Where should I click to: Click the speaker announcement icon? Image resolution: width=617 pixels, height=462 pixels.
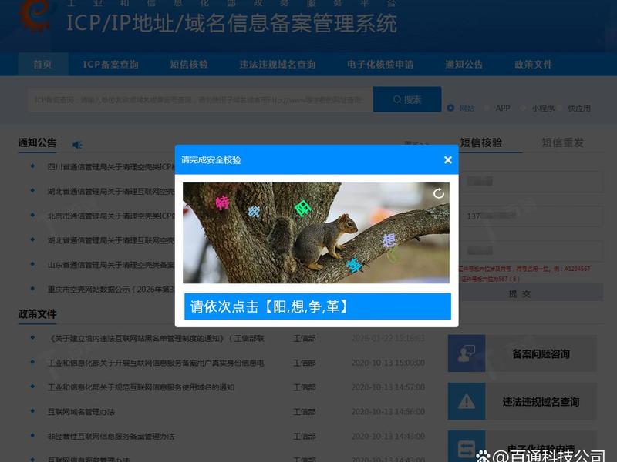coord(77,145)
